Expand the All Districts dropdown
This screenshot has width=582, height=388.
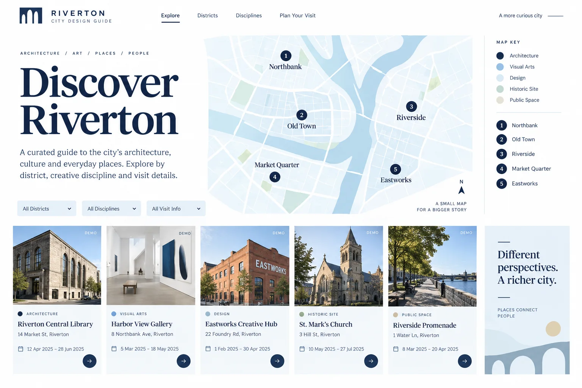click(47, 209)
